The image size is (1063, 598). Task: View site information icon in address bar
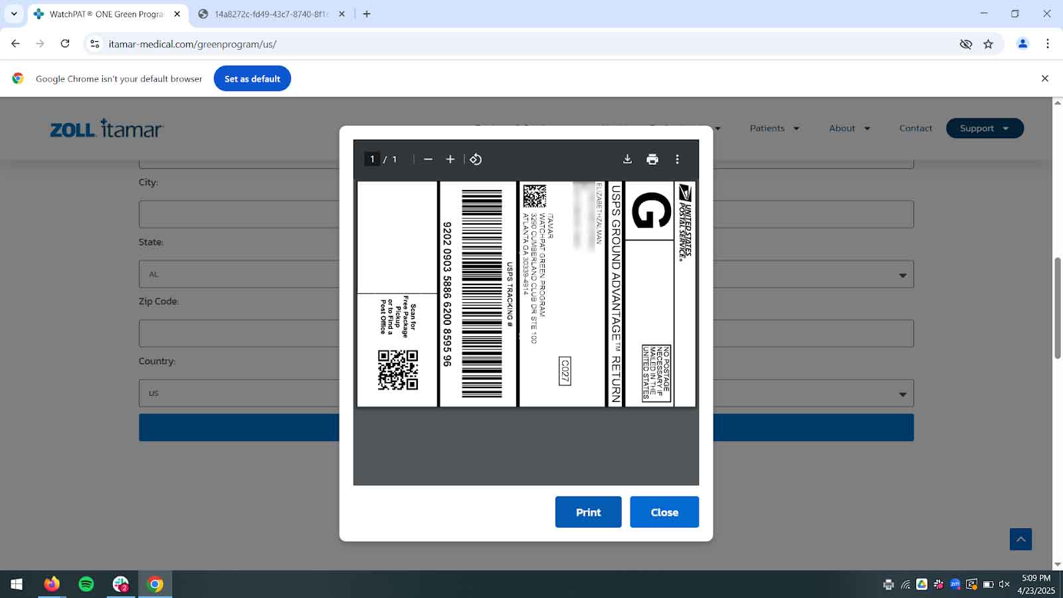[x=95, y=44]
